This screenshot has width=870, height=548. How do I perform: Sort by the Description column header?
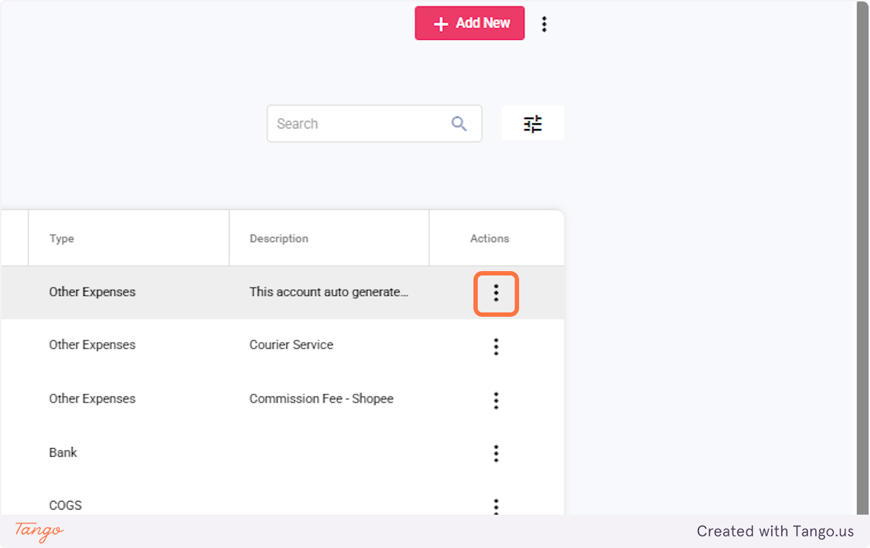279,238
